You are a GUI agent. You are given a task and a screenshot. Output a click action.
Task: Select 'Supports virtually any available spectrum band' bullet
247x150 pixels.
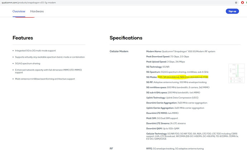[x=50, y=57]
